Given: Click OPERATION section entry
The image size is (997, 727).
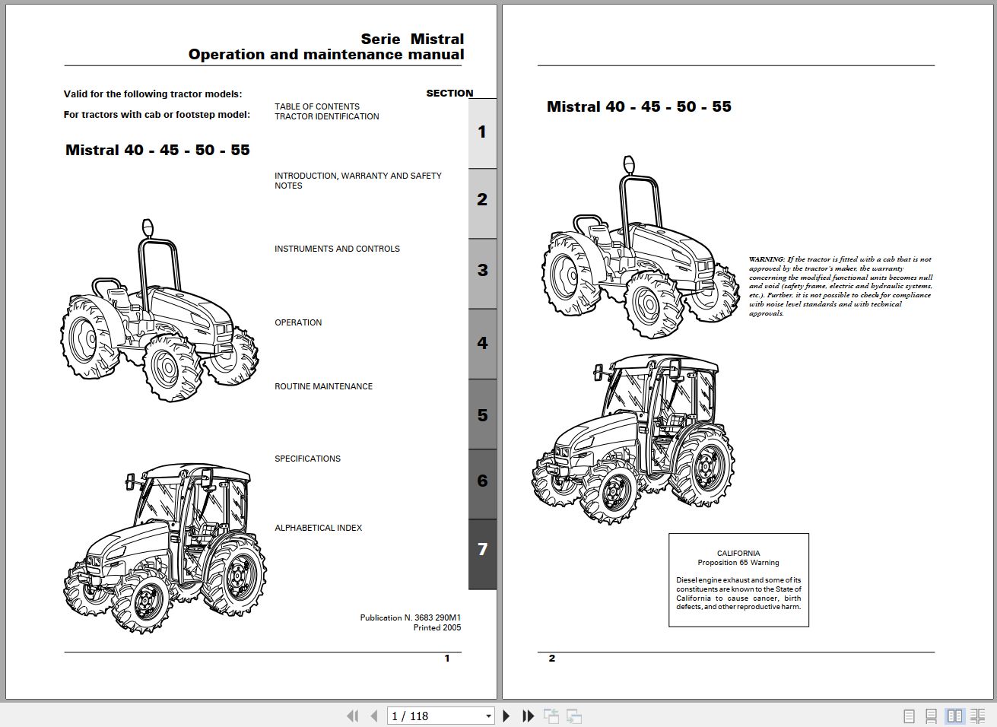Looking at the screenshot, I should coord(298,322).
